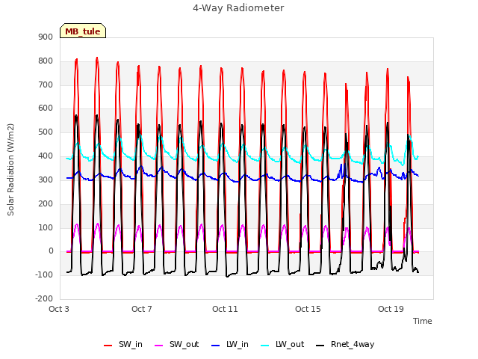Click the Solar Radiation (W/m2) axis title
478x359 pixels.
(10, 170)
